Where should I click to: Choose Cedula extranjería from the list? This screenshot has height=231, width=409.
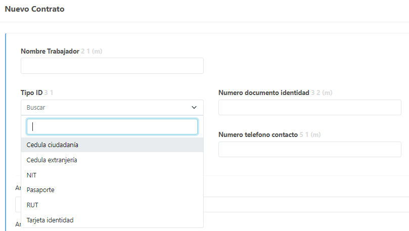(52, 160)
